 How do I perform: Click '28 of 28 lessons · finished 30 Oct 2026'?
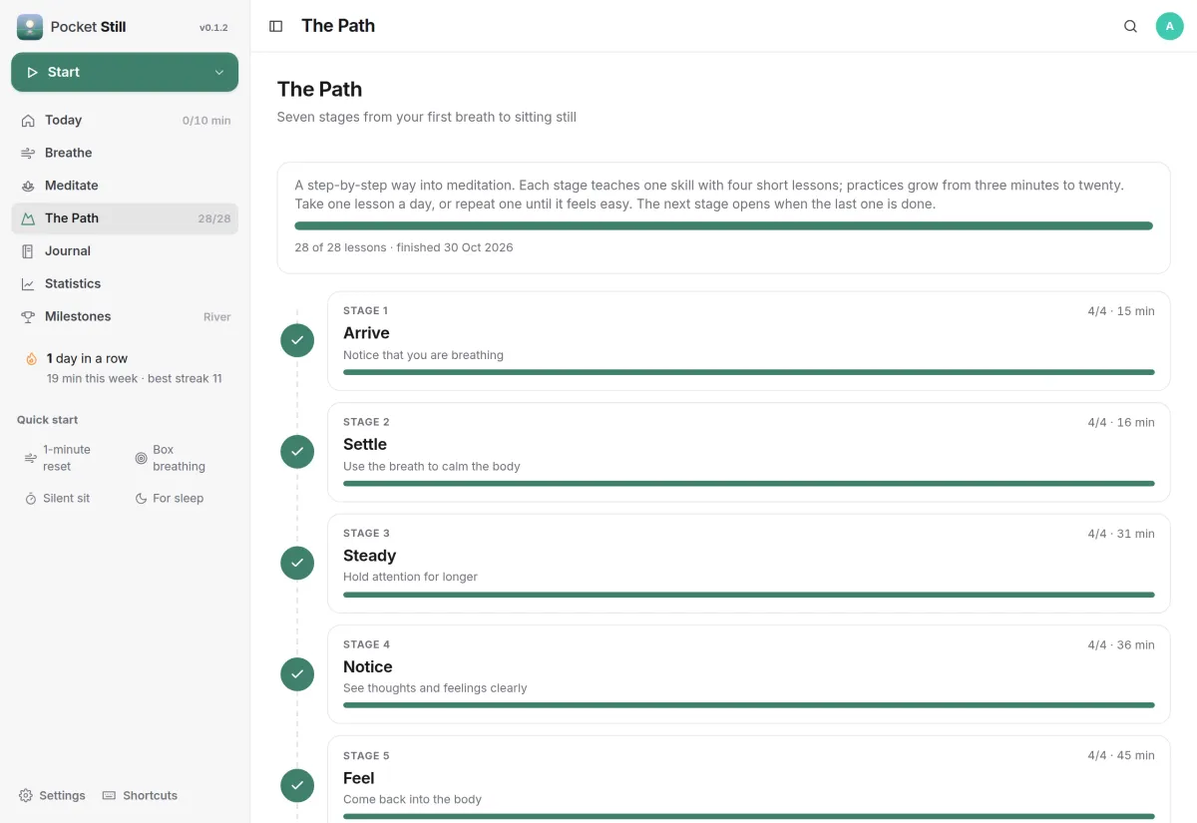(x=404, y=247)
